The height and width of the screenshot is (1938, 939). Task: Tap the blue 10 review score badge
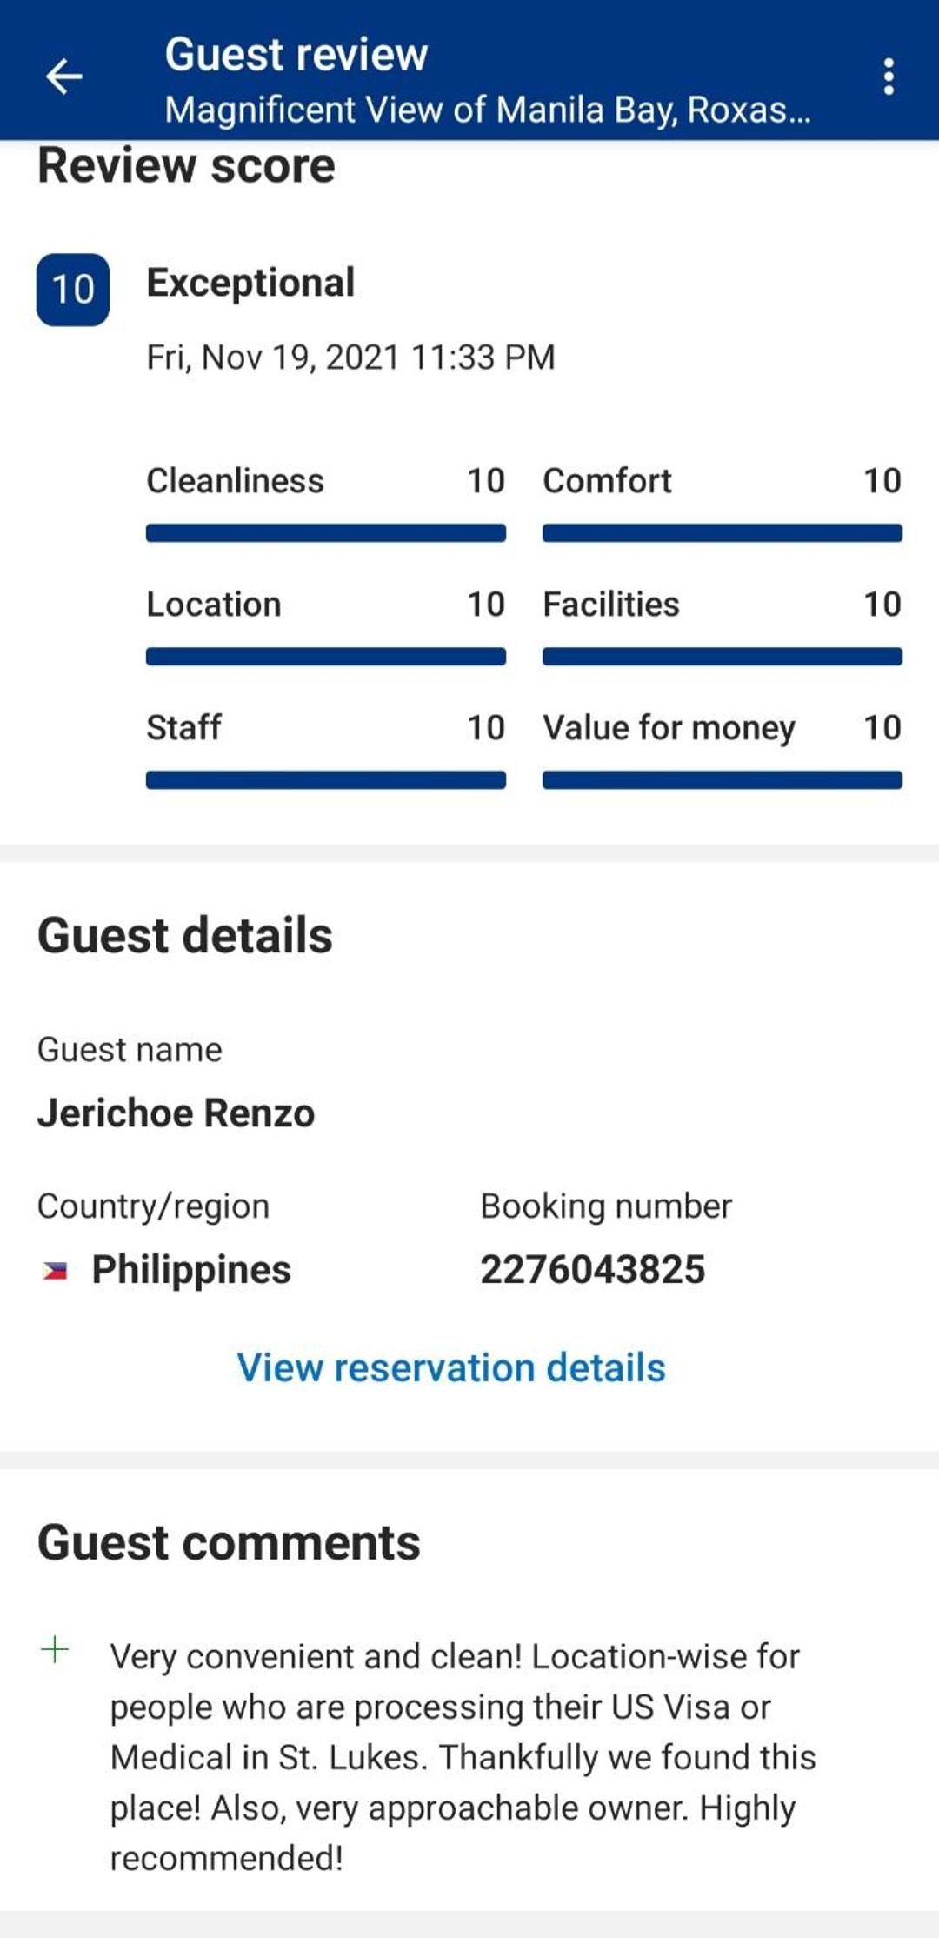(x=73, y=290)
